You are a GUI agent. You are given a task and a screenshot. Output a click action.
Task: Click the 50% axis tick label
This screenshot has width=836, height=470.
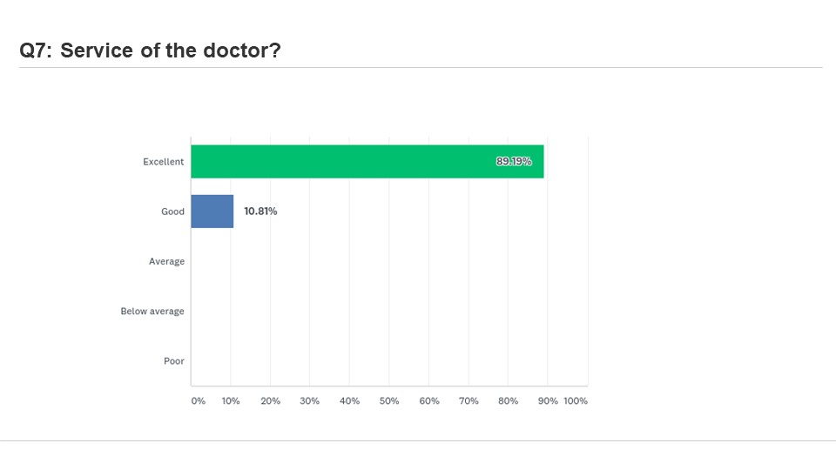click(389, 400)
